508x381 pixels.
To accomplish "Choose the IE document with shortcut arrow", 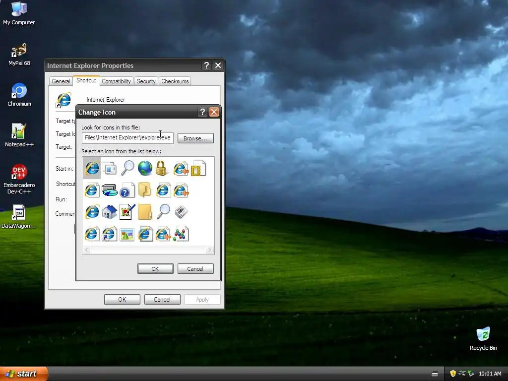I will (110, 234).
